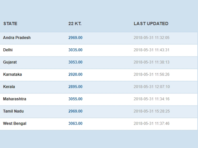Select Kerala in the state list
The width and height of the screenshot is (198, 148).
(9, 87)
